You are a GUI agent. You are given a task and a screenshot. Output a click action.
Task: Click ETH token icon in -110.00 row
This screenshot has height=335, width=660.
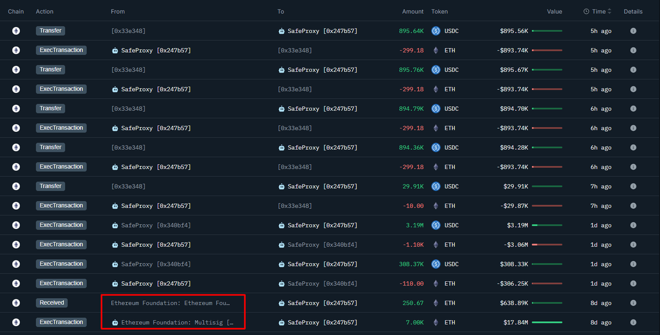(436, 283)
